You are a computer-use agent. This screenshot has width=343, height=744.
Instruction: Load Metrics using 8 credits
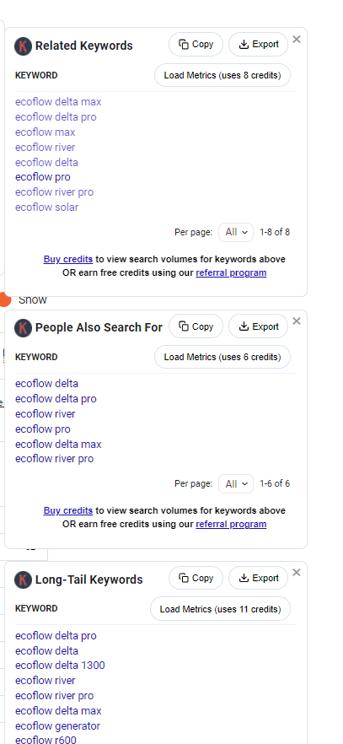pyautogui.click(x=222, y=75)
